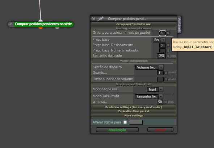Open Modo Stop-Loss dropdown
Image resolution: width=214 pixels, height=148 pixels.
[x=155, y=90]
